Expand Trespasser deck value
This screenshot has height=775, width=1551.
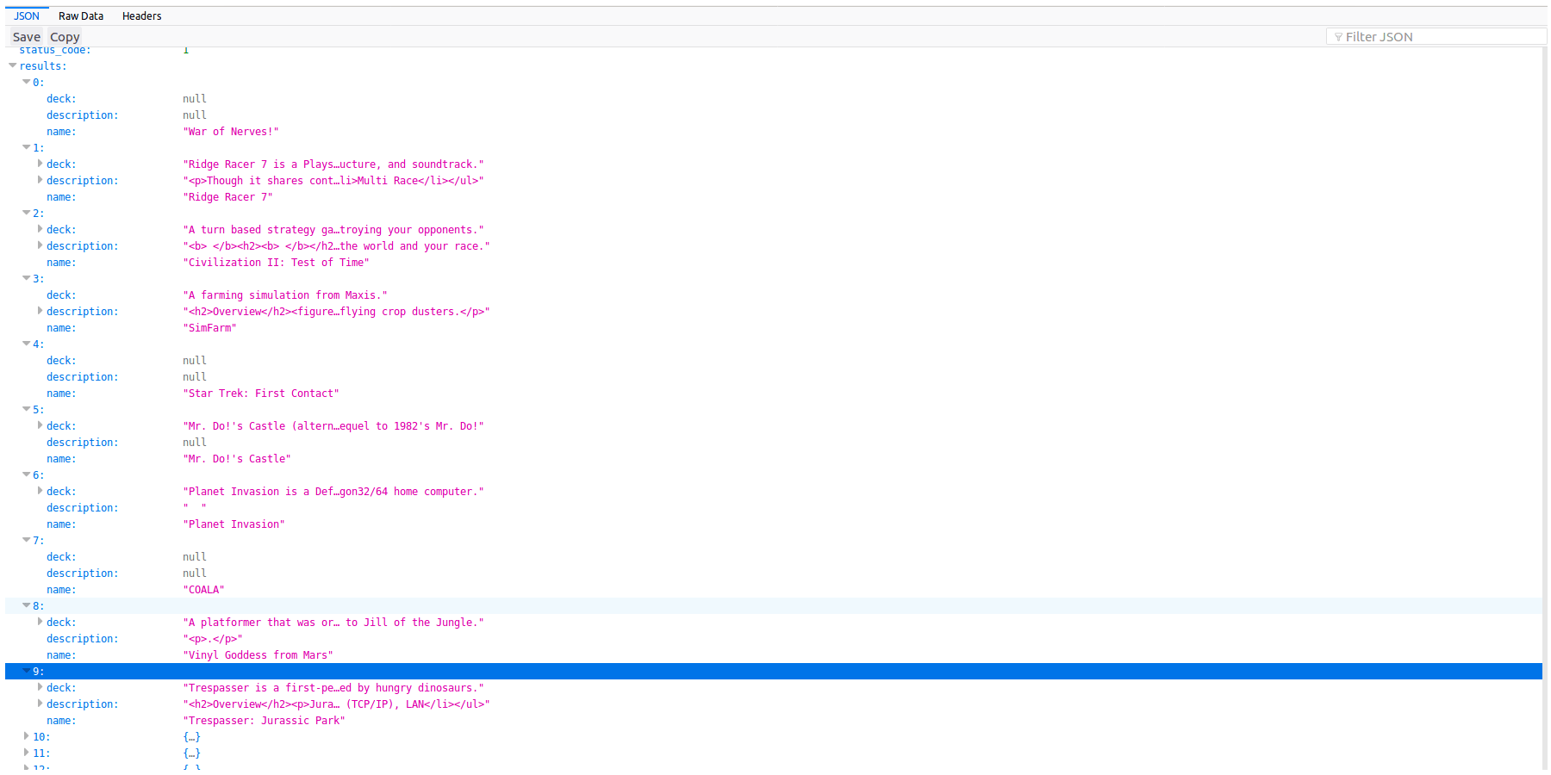[x=40, y=687]
